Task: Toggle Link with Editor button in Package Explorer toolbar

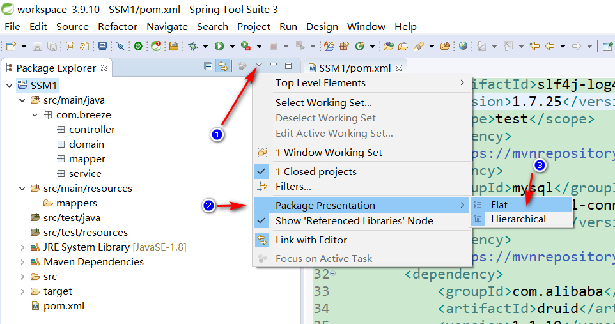Action: (x=222, y=66)
